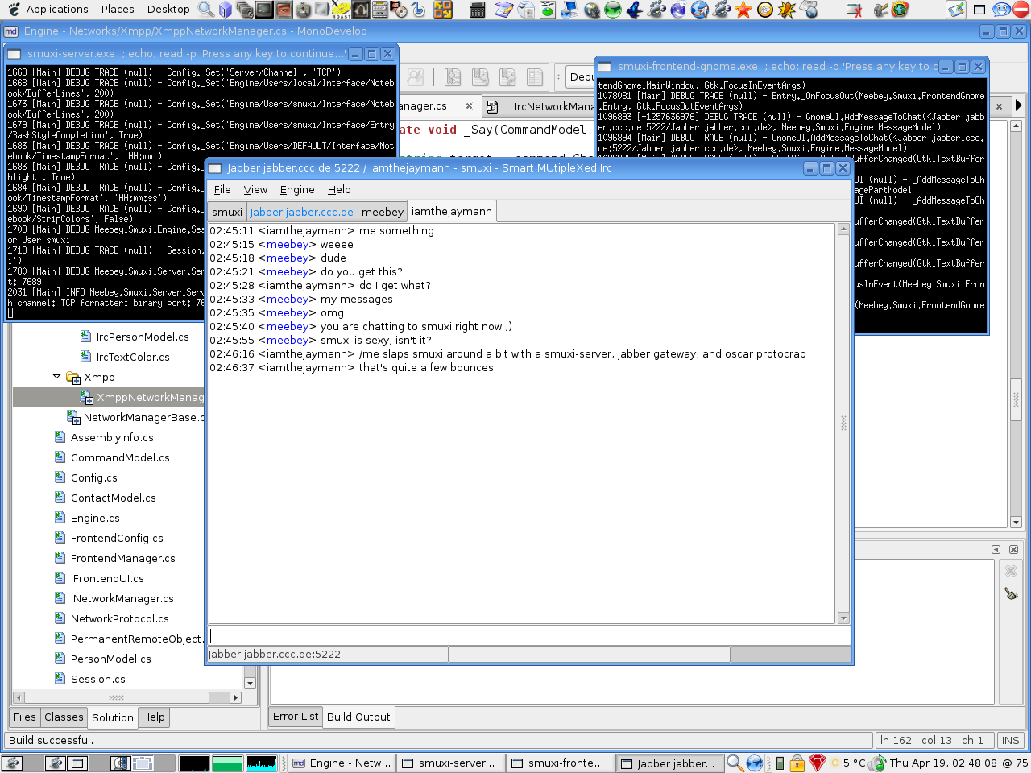
Task: Click the first clipboard toolbar icon in MonoDevelop
Action: point(453,77)
